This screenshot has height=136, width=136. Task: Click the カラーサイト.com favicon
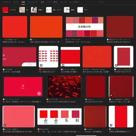click(x=66, y=40)
